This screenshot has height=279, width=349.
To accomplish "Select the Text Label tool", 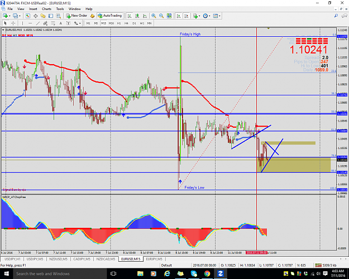I will click(68, 23).
